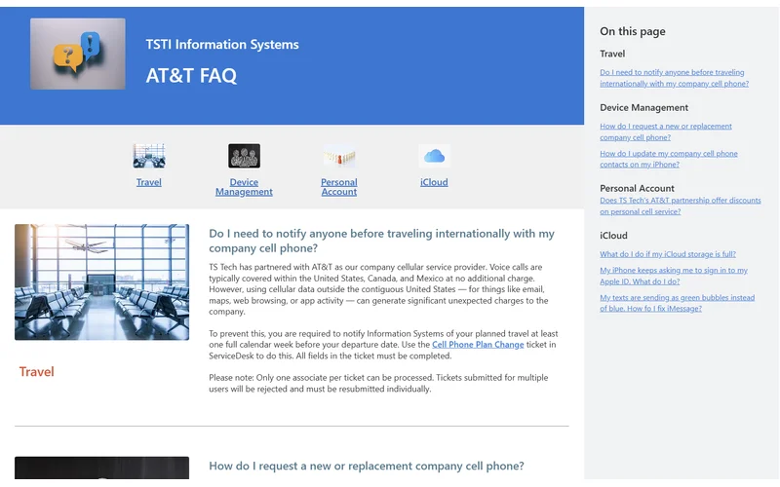Click the 'Personal Account' sidebar heading
This screenshot has height=487, width=780.
coord(637,188)
